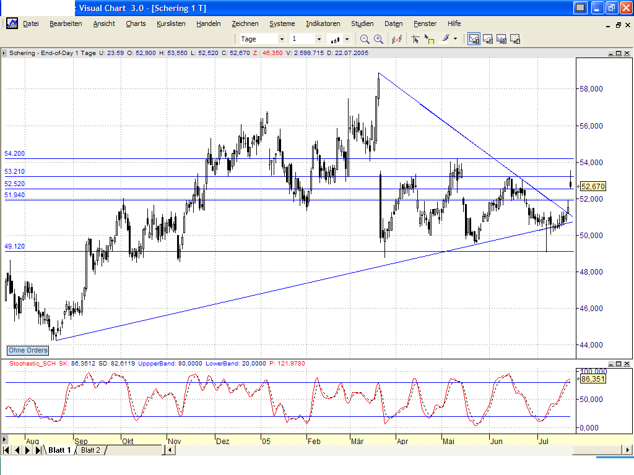Click the last-bar navigation arrow at bottom left
634x475 pixels.
point(37,450)
